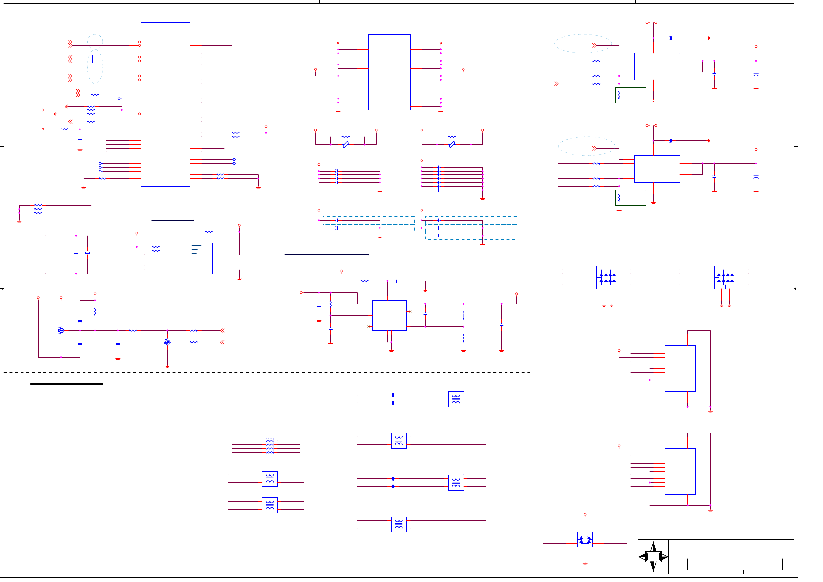Select the crystal symbol next to the capacitor

[x=87, y=253]
